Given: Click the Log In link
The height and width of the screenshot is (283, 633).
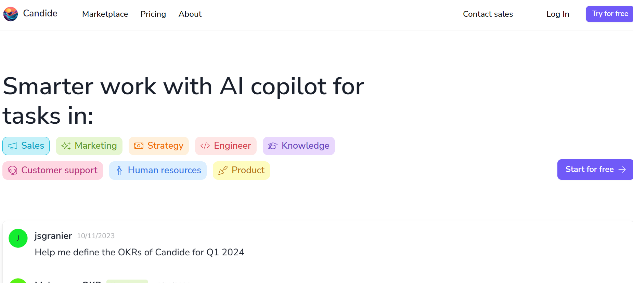Looking at the screenshot, I should [x=557, y=14].
